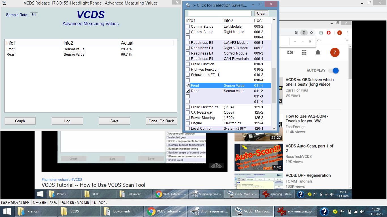Open the 'izpuh.jpg - Irfan...' taskbar item
This screenshot has width=387, height=217.
click(x=277, y=194)
